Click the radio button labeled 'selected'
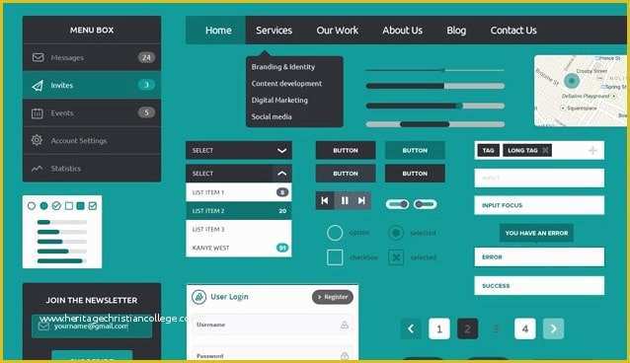 point(396,233)
